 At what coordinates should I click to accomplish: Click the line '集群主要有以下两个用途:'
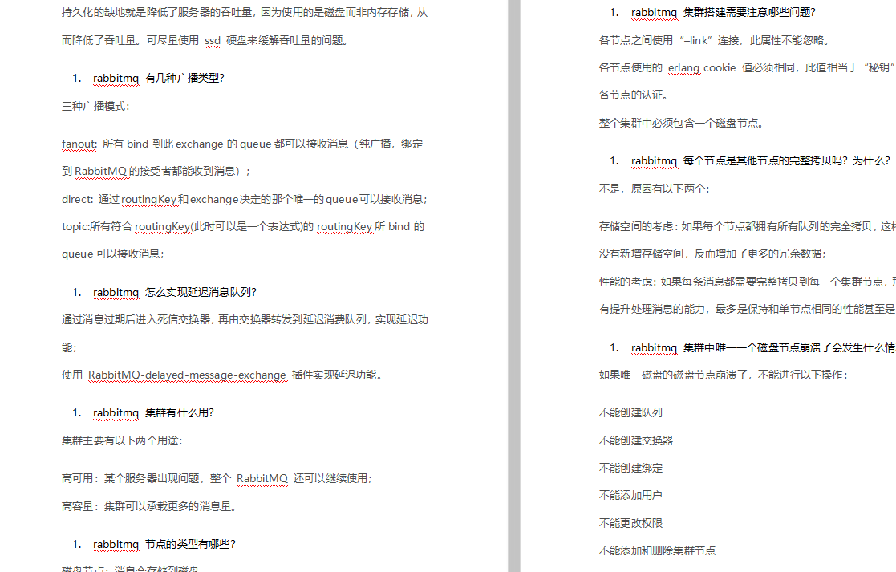122,440
